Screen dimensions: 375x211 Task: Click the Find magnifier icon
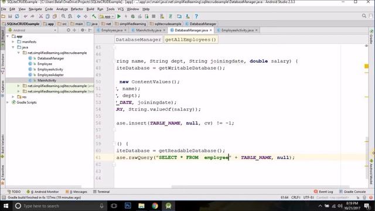coord(63,16)
